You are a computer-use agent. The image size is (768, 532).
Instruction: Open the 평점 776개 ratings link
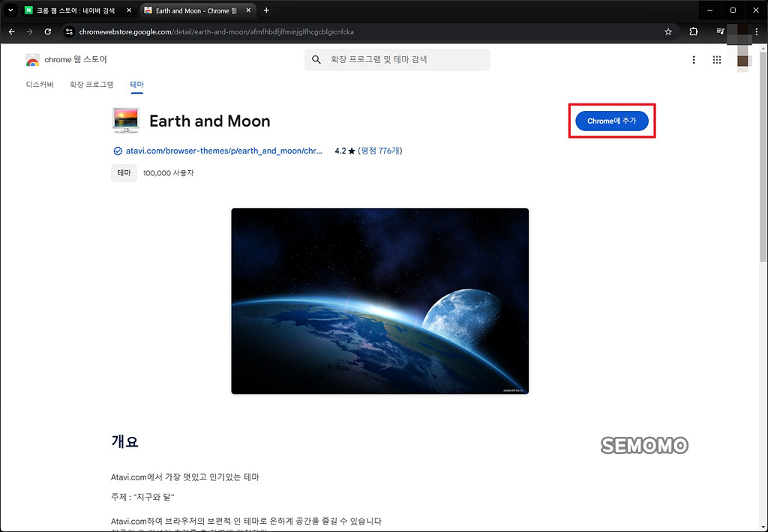click(380, 151)
